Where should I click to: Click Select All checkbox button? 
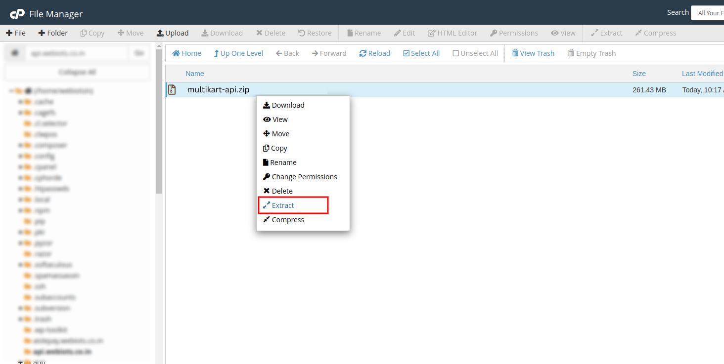click(x=421, y=53)
